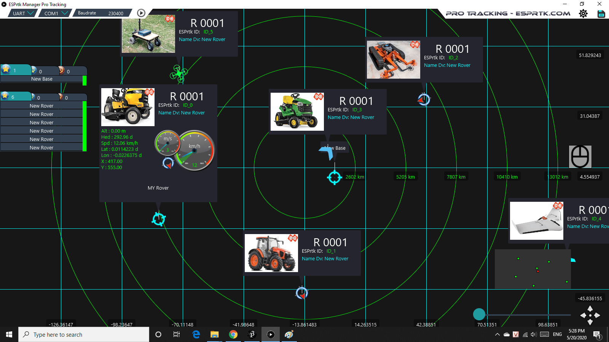Select the New Base entry in the left panel
The width and height of the screenshot is (609, 342).
click(42, 79)
